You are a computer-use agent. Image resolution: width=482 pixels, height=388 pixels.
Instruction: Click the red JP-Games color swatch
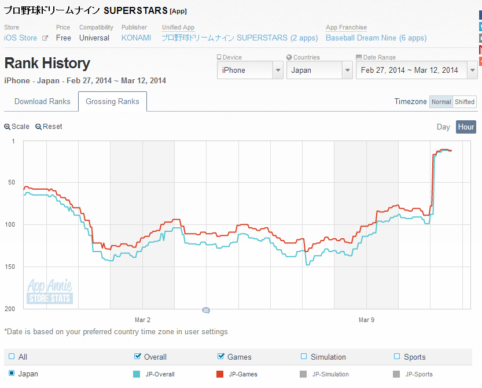click(219, 374)
